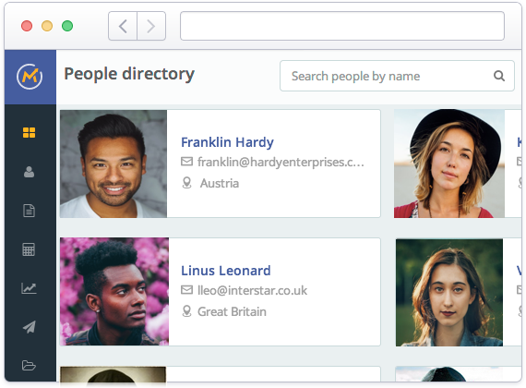Focus the browser address bar

pyautogui.click(x=342, y=26)
